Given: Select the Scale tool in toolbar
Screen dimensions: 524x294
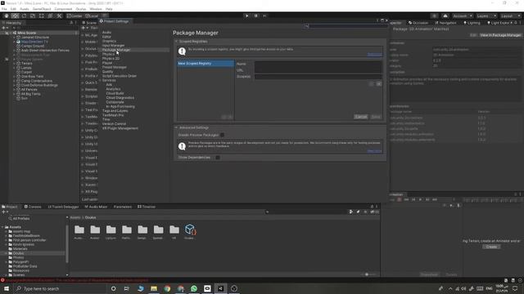Looking at the screenshot, I should 33,16.
